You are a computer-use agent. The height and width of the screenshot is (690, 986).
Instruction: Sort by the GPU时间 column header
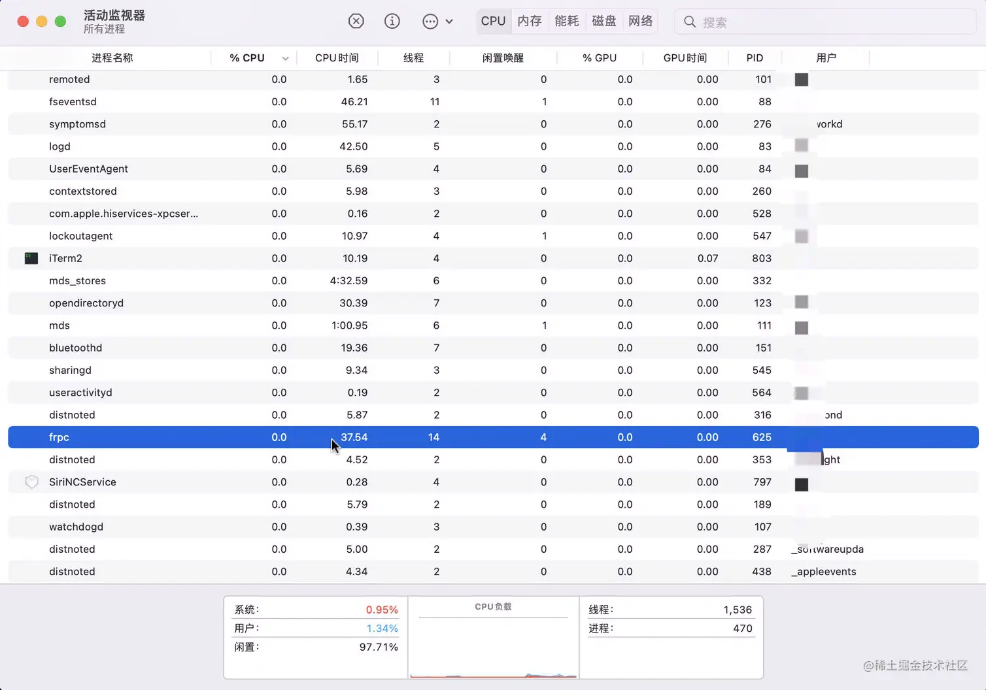[x=685, y=58]
